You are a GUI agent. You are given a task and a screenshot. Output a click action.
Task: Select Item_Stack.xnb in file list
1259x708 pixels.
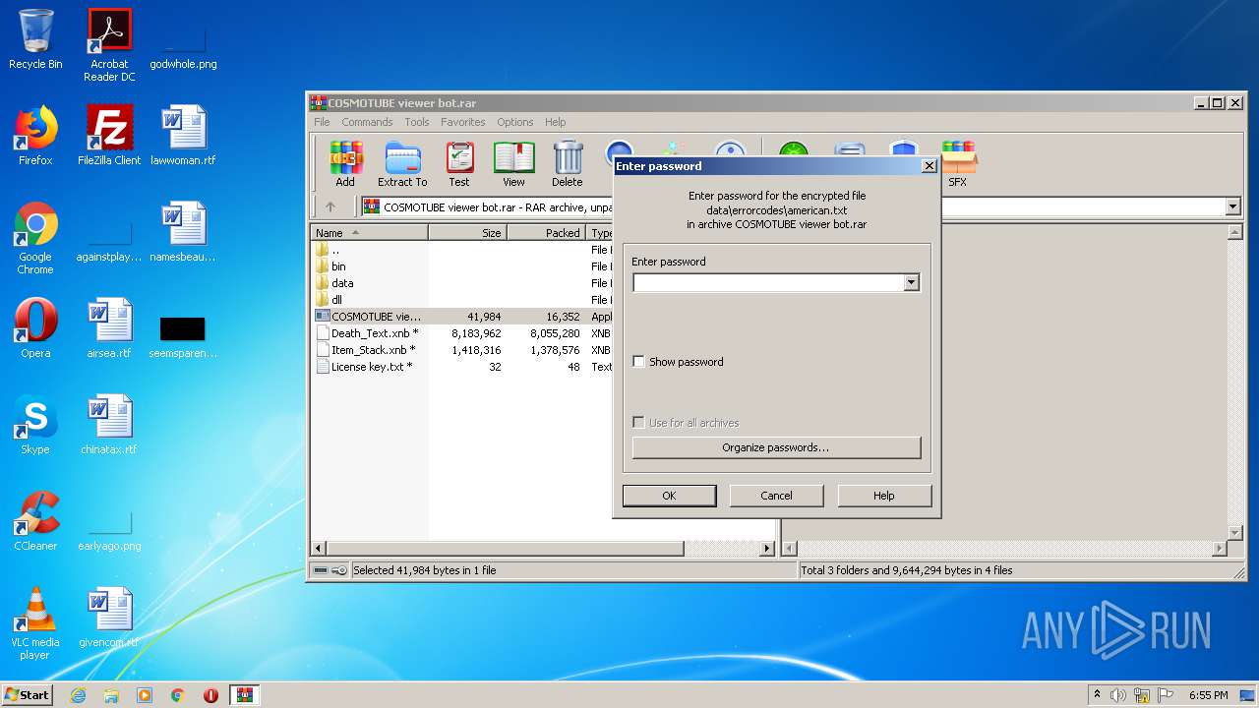[x=373, y=350]
